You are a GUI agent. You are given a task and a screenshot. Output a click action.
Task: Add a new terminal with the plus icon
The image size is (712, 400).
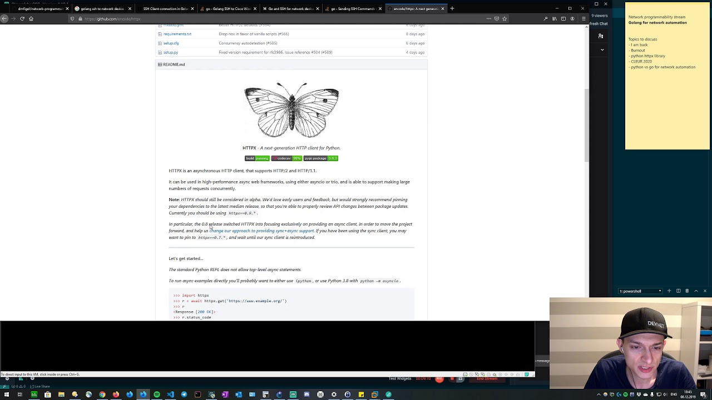click(669, 291)
